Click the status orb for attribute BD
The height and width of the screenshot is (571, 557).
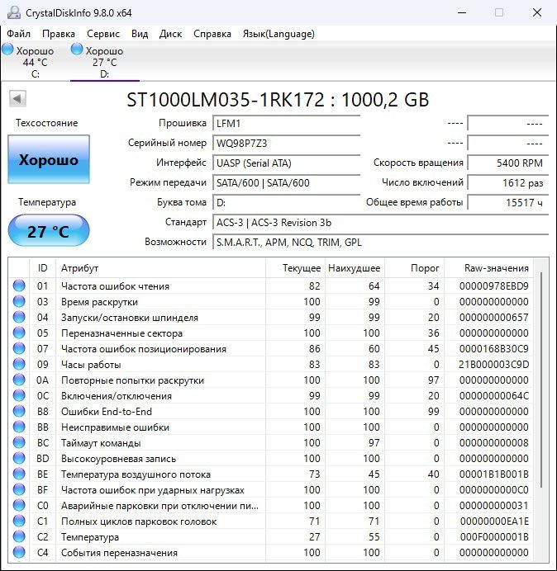point(19,458)
